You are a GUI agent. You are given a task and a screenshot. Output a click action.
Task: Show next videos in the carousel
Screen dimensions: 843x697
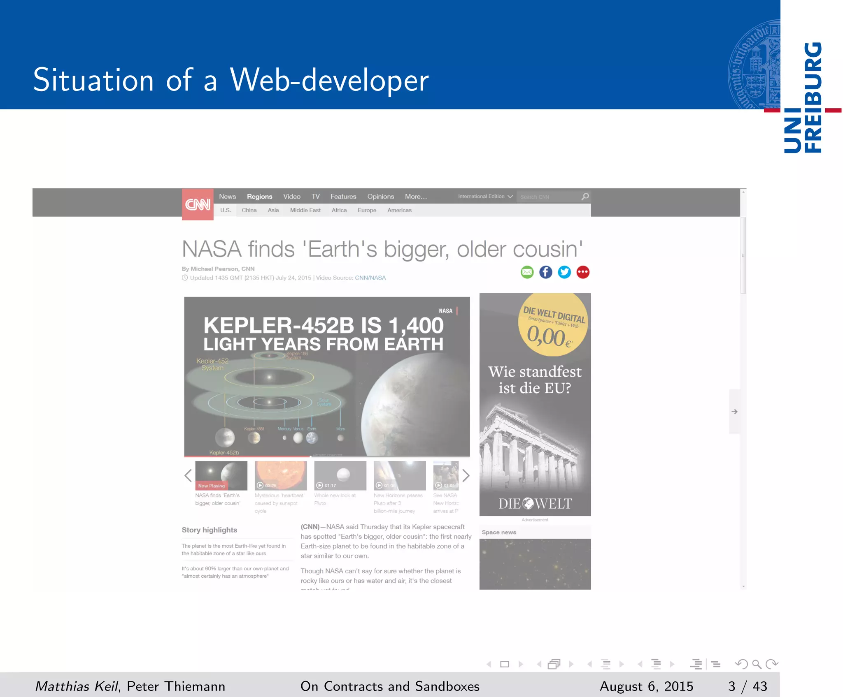point(466,476)
